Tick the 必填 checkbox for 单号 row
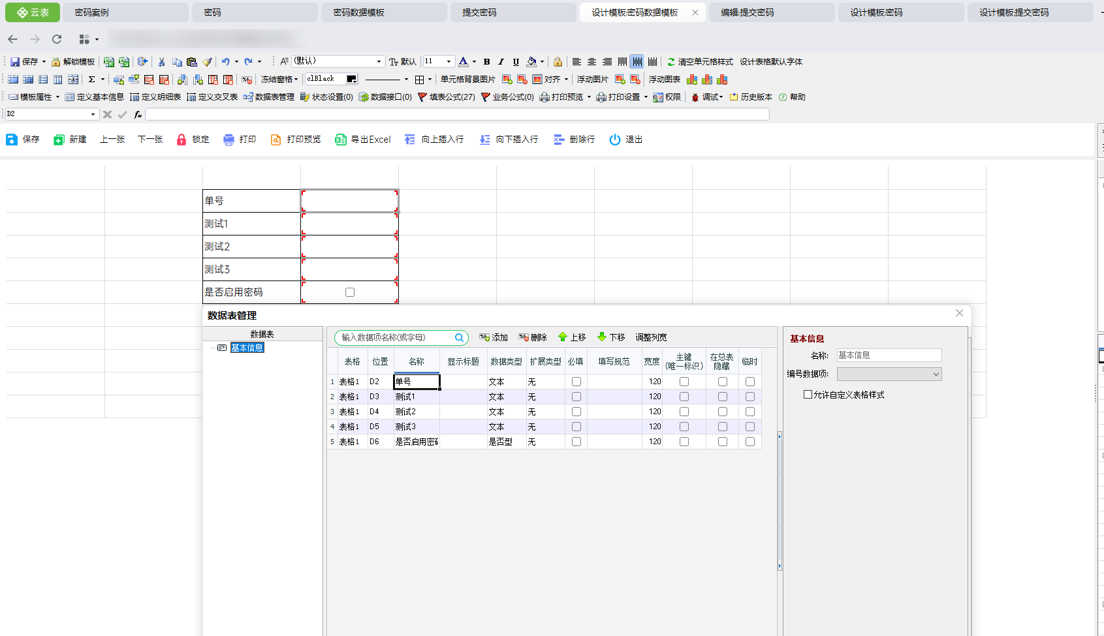 coord(576,382)
